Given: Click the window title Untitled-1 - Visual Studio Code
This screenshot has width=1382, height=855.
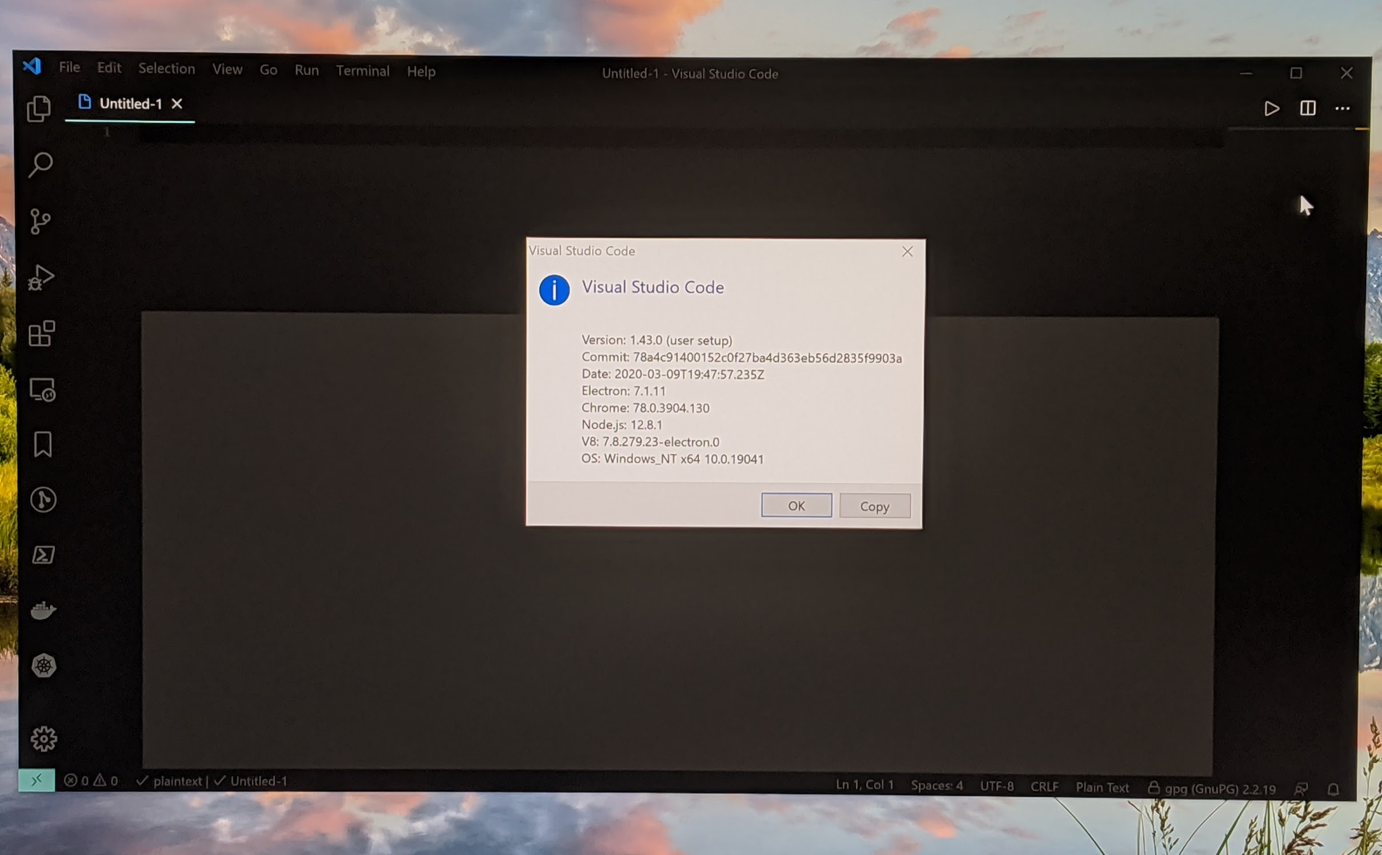Looking at the screenshot, I should [690, 74].
